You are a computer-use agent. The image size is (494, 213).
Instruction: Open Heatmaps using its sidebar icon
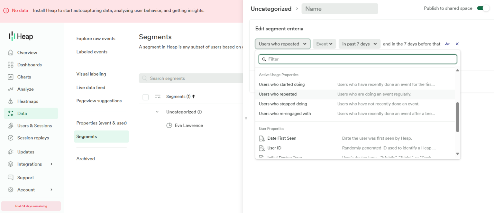coord(10,101)
